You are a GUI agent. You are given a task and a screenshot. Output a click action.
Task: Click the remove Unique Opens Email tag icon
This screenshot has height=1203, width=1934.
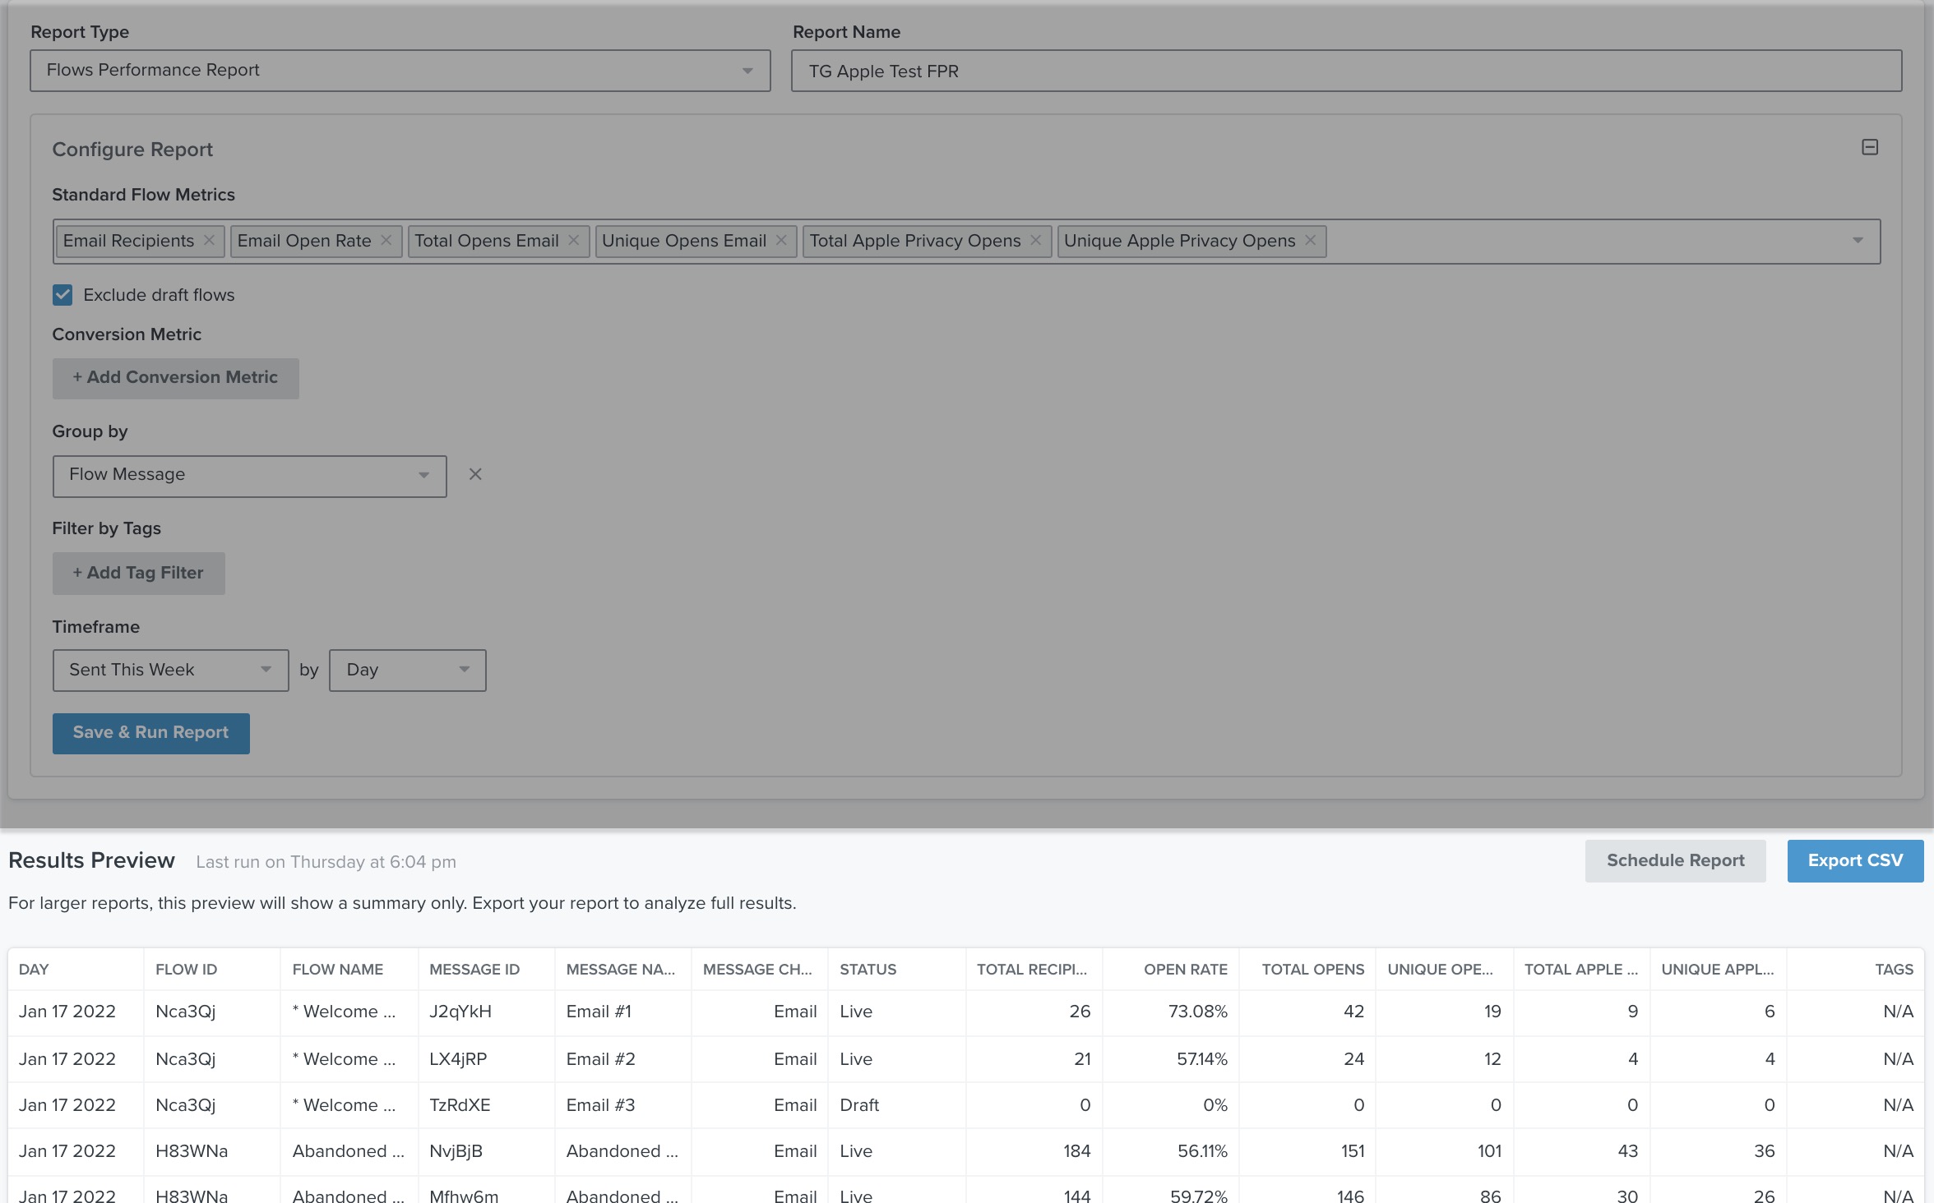pos(782,241)
